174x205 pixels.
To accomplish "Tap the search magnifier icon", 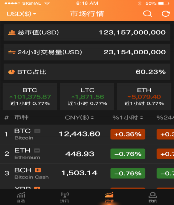I will 148,14.
